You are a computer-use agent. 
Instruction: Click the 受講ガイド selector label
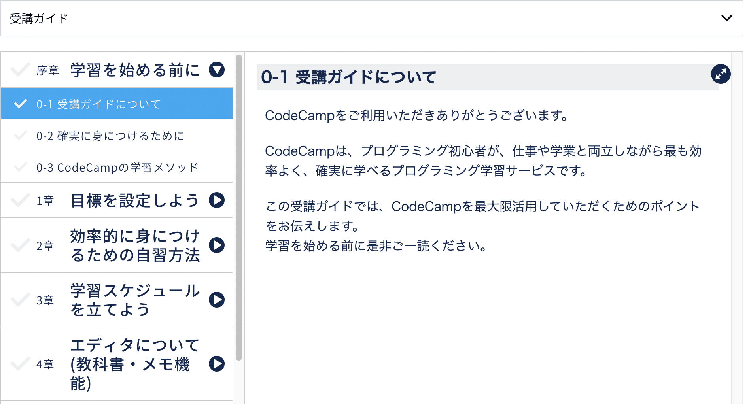(39, 19)
